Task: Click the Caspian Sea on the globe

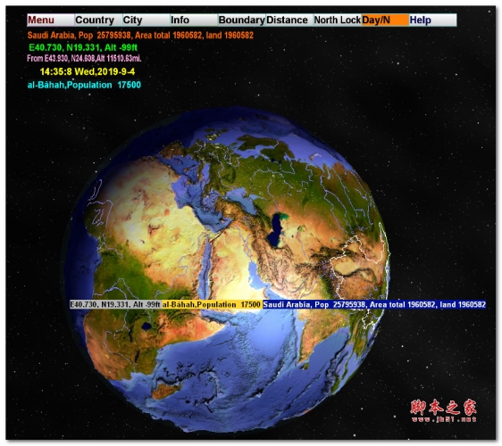Action: coord(276,229)
